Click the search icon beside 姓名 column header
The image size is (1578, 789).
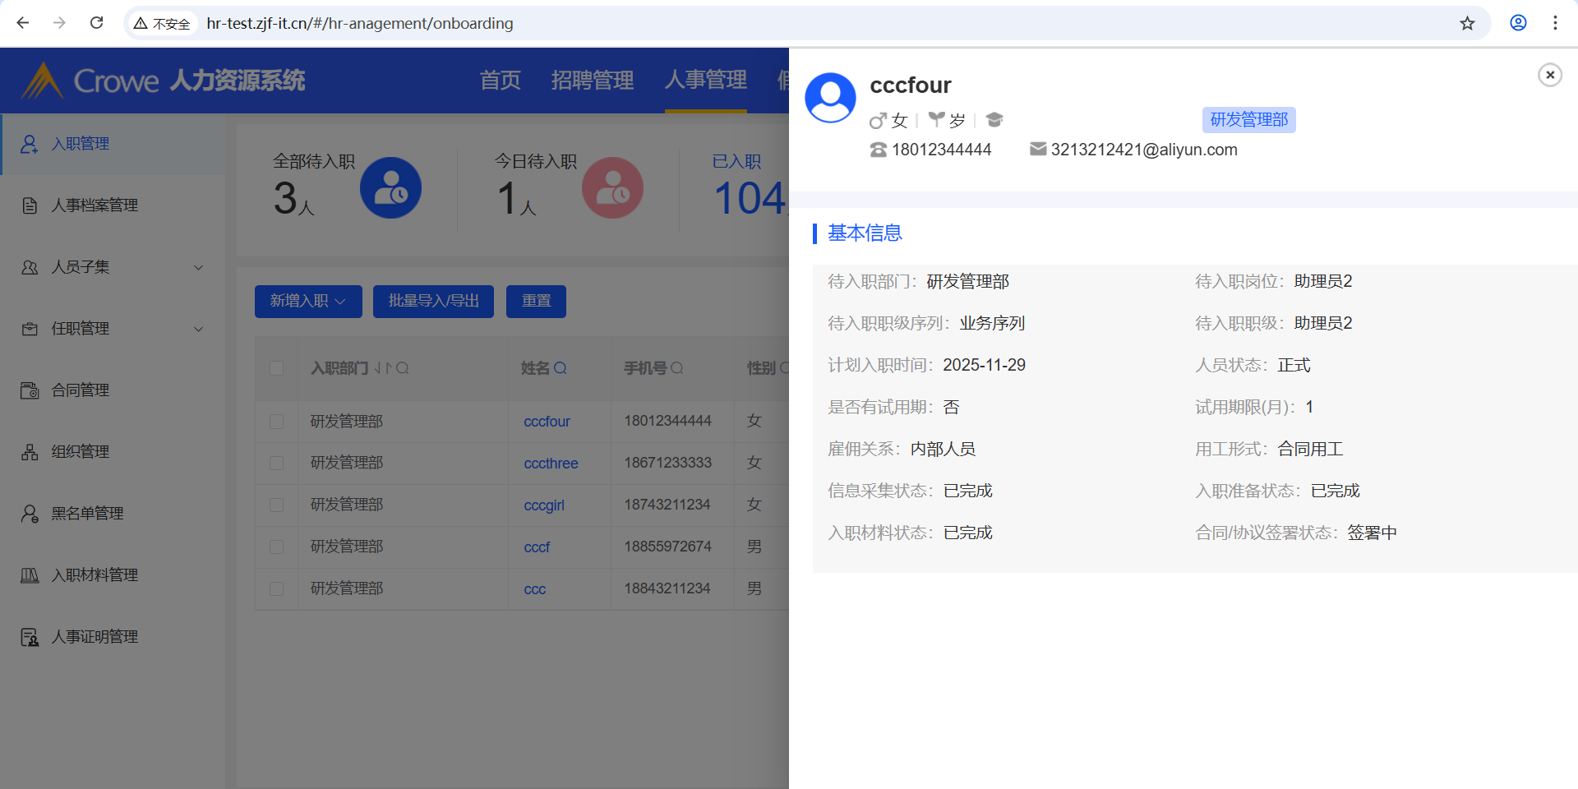[561, 368]
